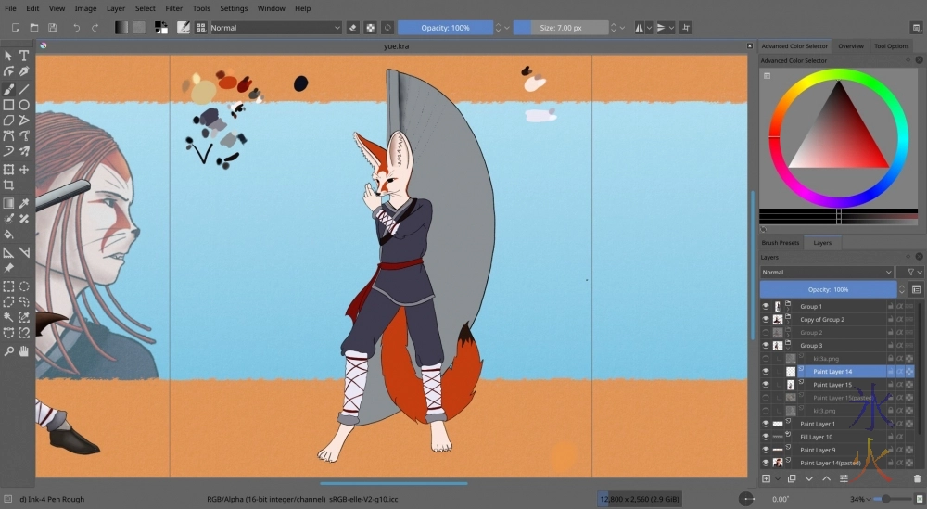Toggle visibility of Paint Layer 15
Image resolution: width=927 pixels, height=509 pixels.
(766, 384)
